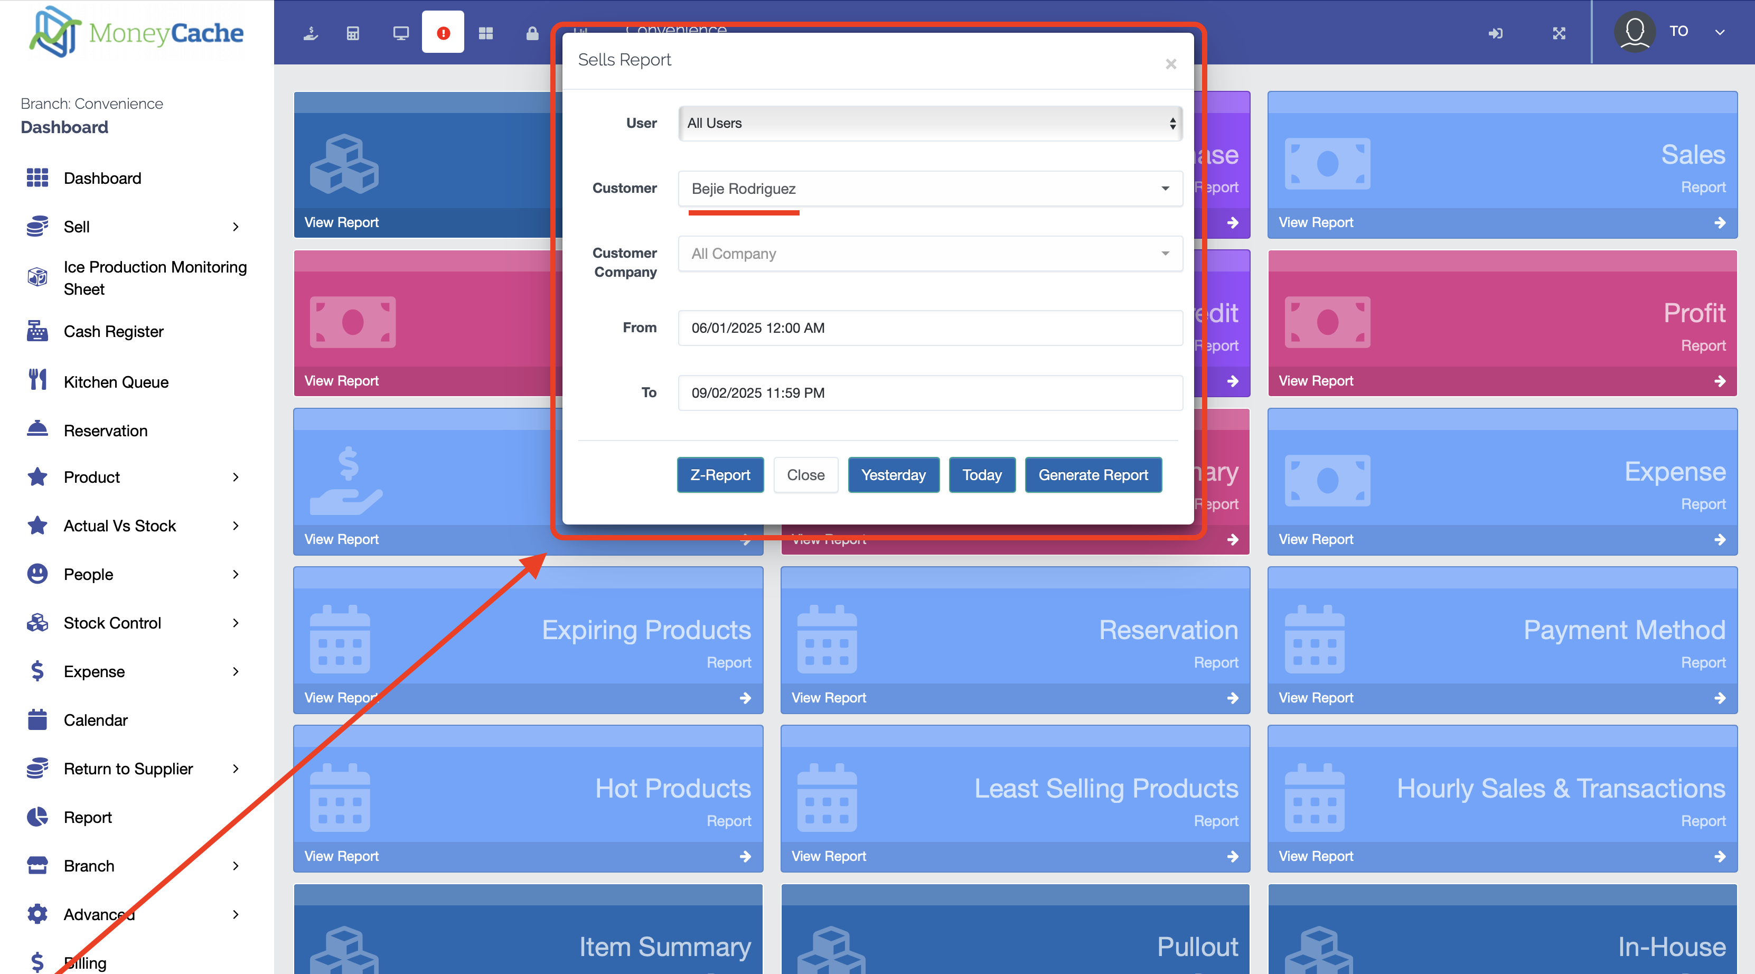Open the Customer dropdown showing Bejie Rodriguez
1755x974 pixels.
(930, 189)
